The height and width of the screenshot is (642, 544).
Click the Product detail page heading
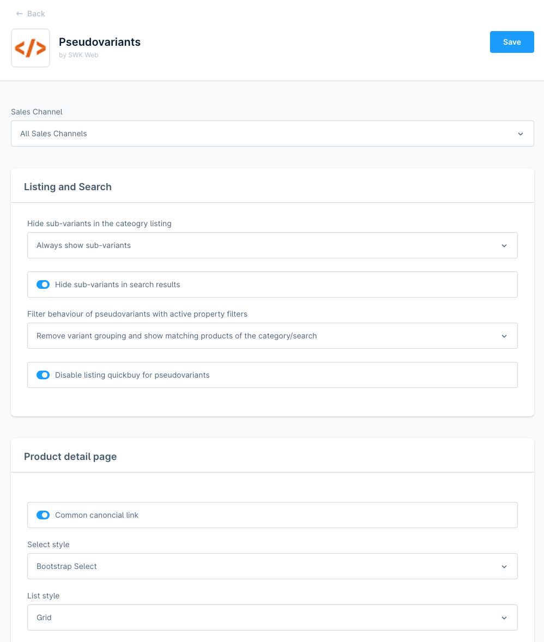pyautogui.click(x=70, y=457)
